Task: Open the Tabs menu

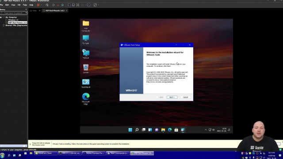Action: click(25, 5)
